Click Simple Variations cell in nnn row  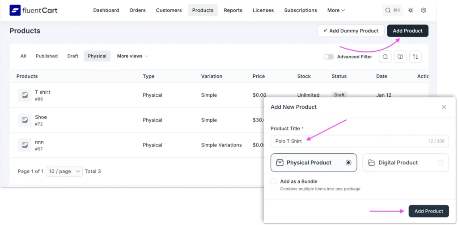click(x=221, y=145)
